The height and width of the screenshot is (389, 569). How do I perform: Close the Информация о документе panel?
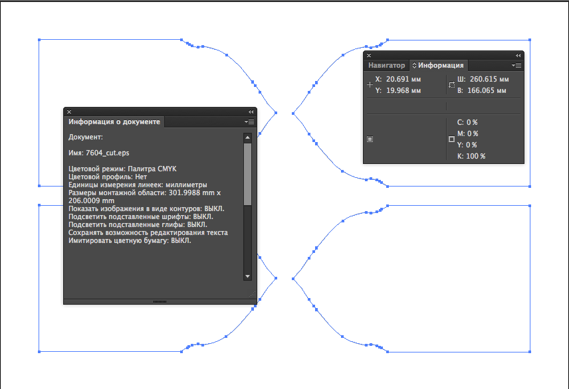(x=69, y=112)
